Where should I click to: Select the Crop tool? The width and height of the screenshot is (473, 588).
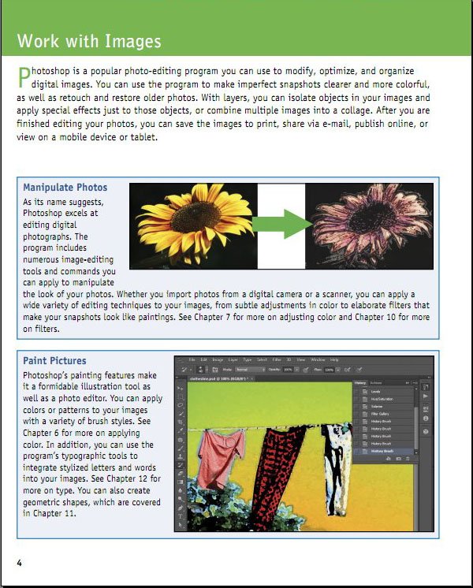pyautogui.click(x=180, y=422)
